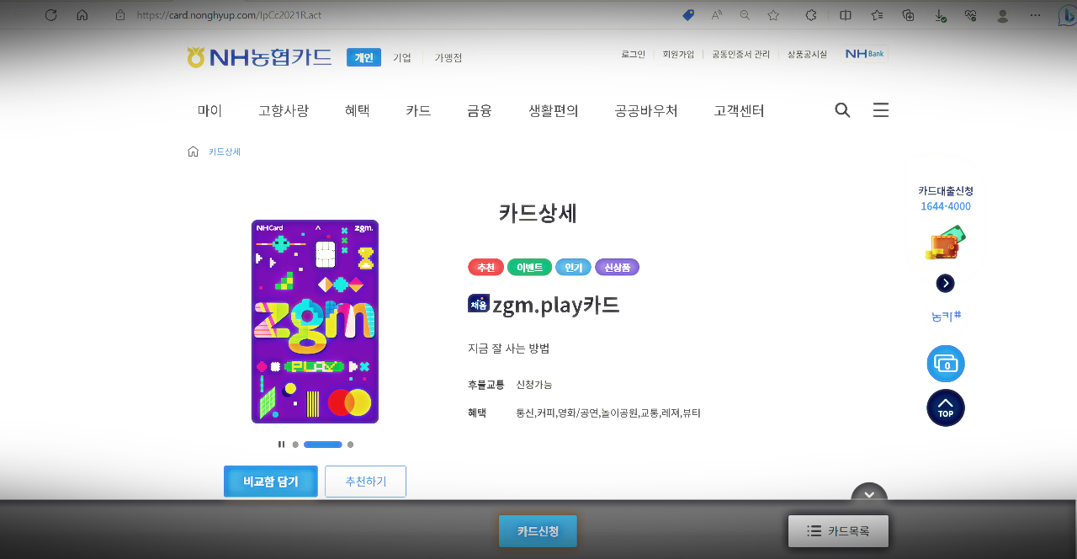
Task: Open the 로그인 link
Action: 632,53
